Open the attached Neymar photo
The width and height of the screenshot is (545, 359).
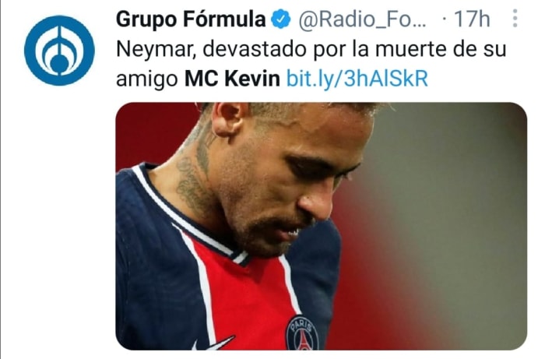coord(321,226)
